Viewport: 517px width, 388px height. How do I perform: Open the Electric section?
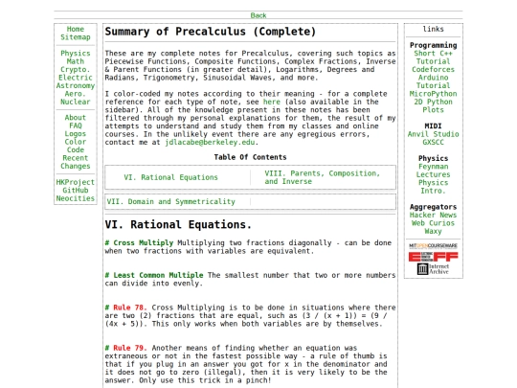click(76, 78)
